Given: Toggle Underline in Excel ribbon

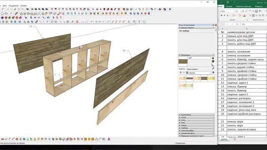Looking at the screenshot, I should pos(228,15).
